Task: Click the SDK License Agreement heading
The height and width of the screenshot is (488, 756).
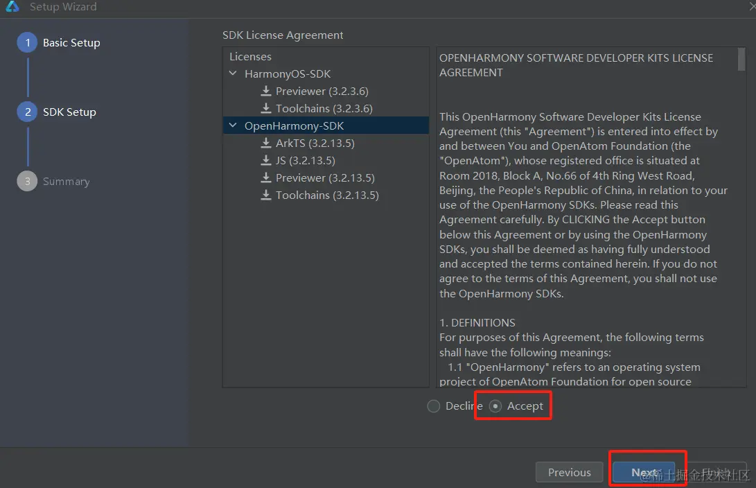Action: pyautogui.click(x=283, y=35)
